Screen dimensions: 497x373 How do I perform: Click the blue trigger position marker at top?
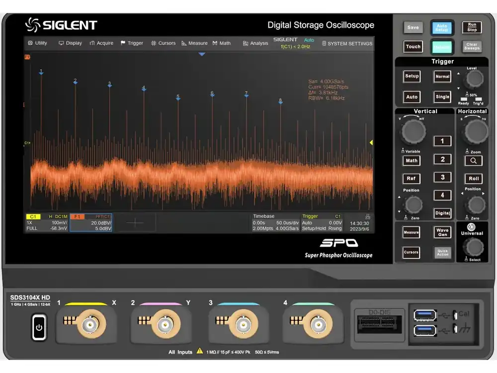pos(202,54)
